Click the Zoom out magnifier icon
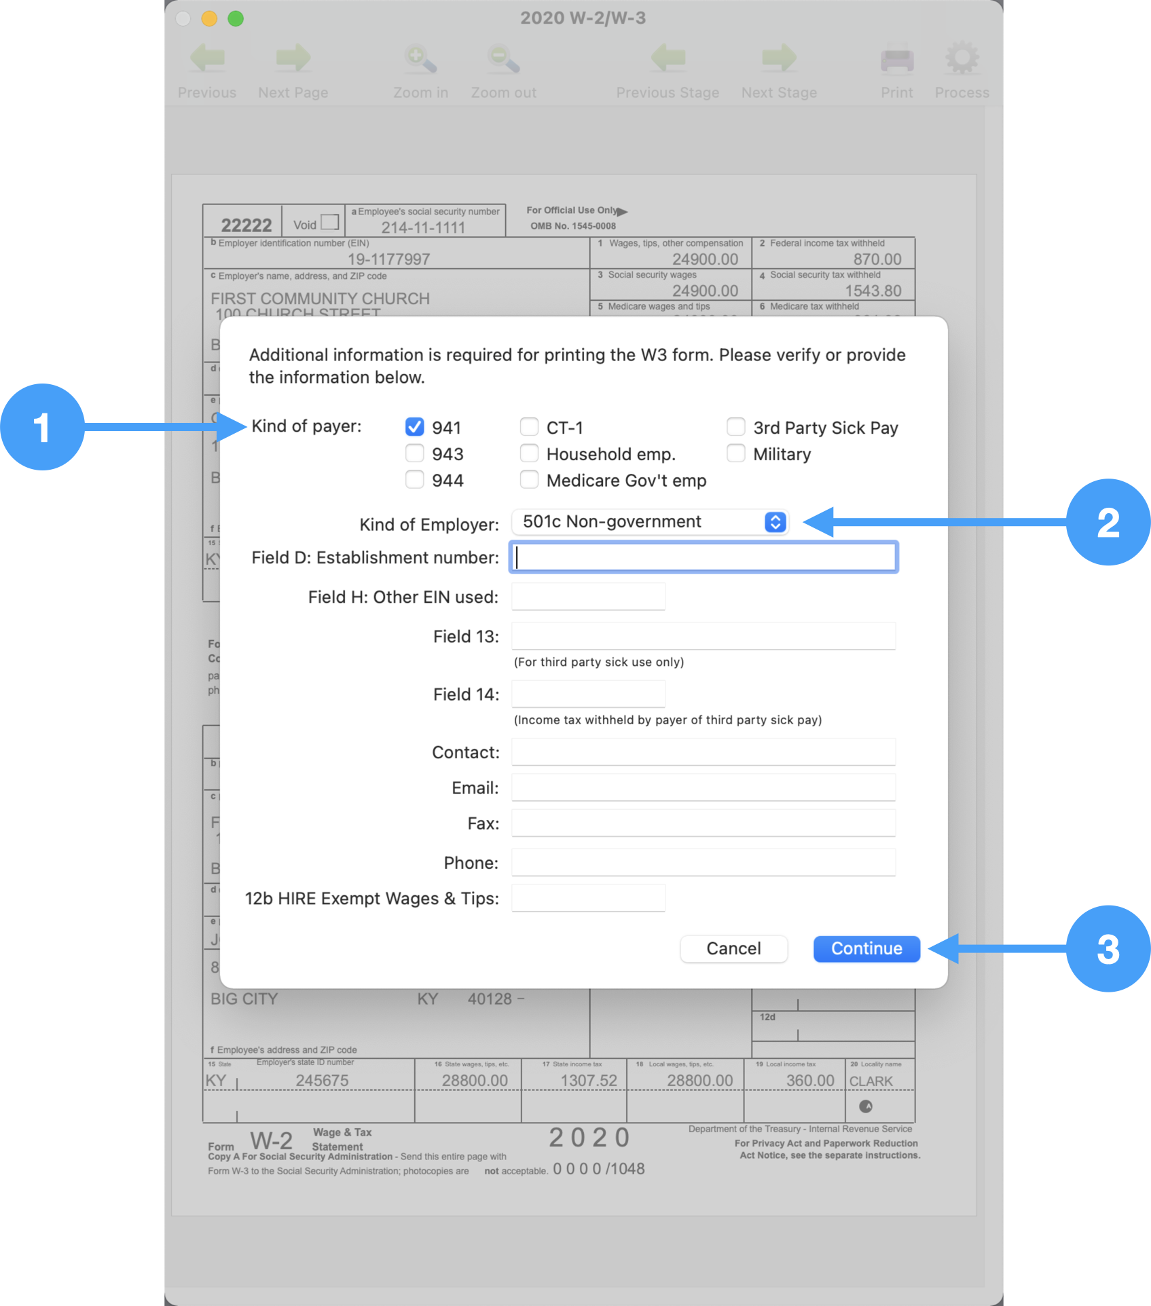Screen dimensions: 1151x1306 pos(503,59)
